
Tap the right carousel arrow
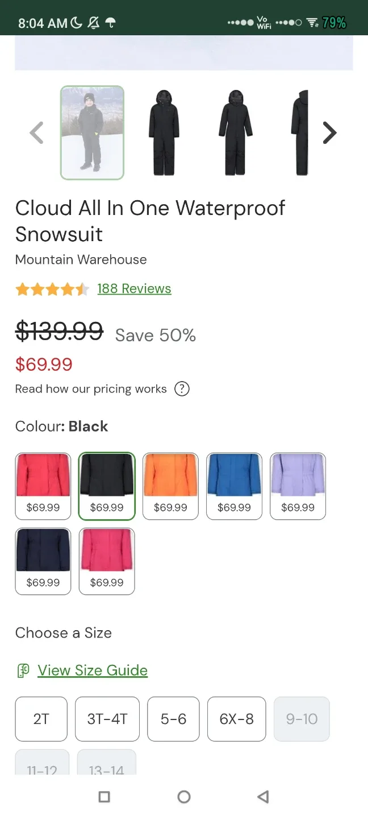[330, 133]
